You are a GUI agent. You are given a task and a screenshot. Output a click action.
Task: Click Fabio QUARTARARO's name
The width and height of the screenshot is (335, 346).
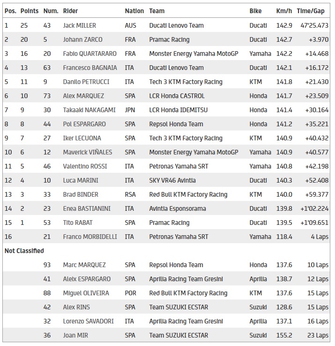click(x=89, y=54)
